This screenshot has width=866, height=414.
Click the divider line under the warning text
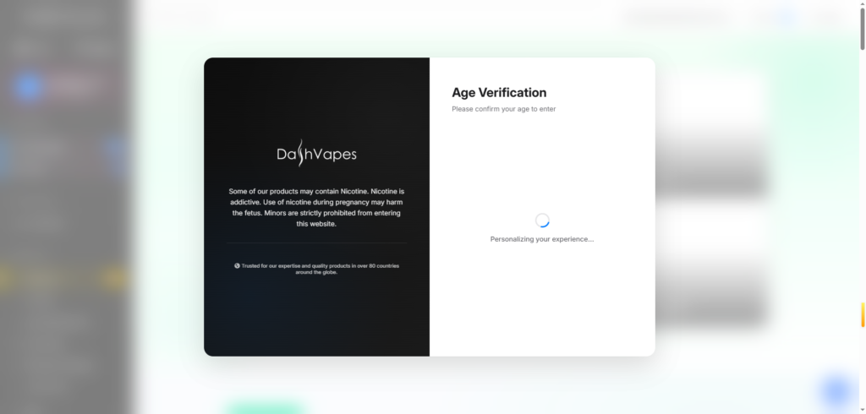[316, 243]
